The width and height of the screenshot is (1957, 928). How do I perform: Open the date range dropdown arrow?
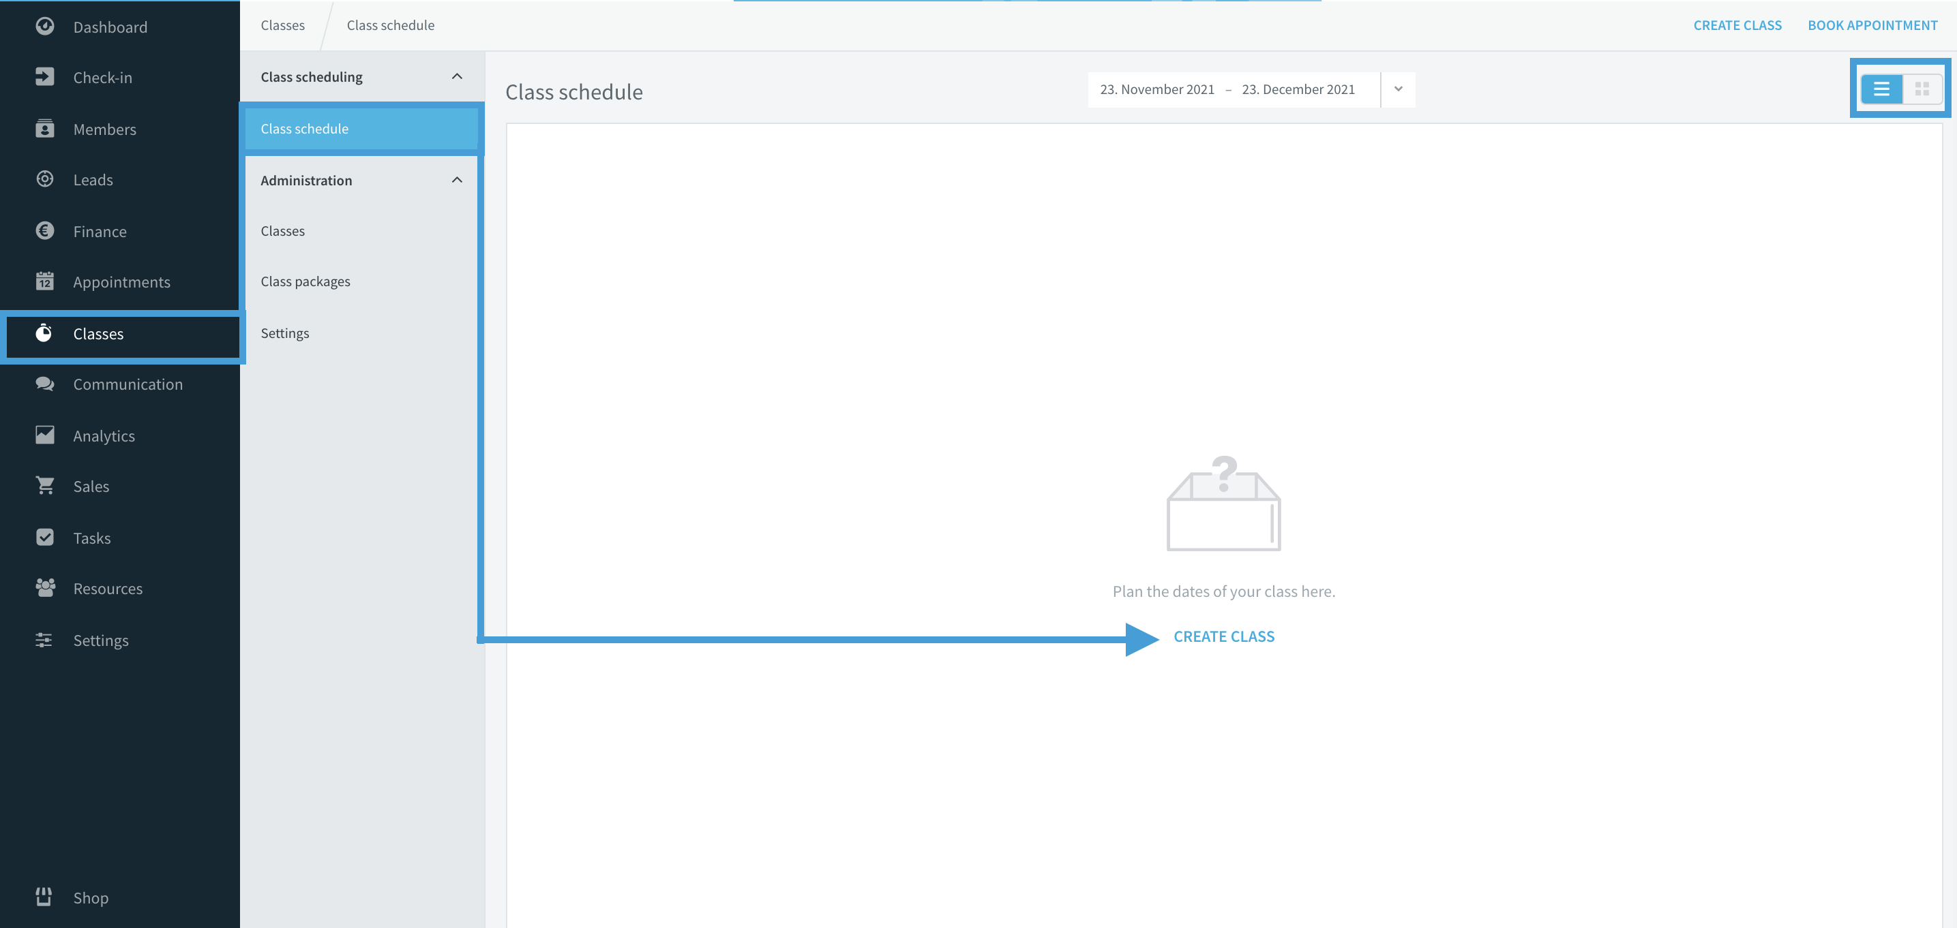(x=1398, y=90)
